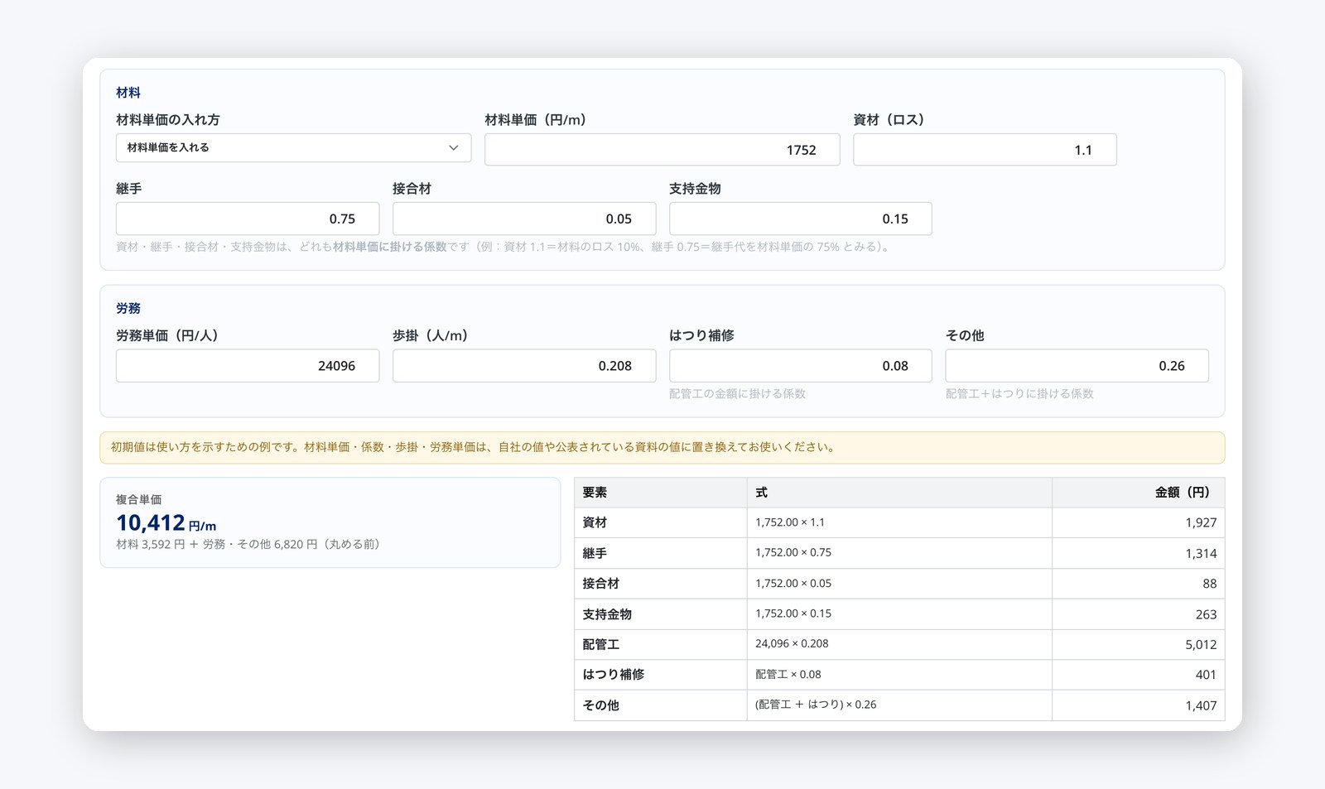
Task: Click the amount cell 5,012
Action: pos(1139,644)
